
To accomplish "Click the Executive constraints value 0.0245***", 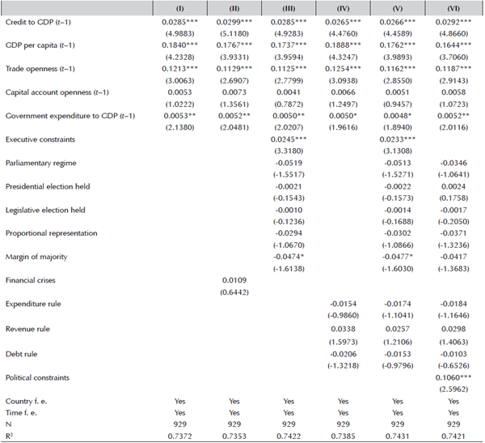I will [x=291, y=140].
